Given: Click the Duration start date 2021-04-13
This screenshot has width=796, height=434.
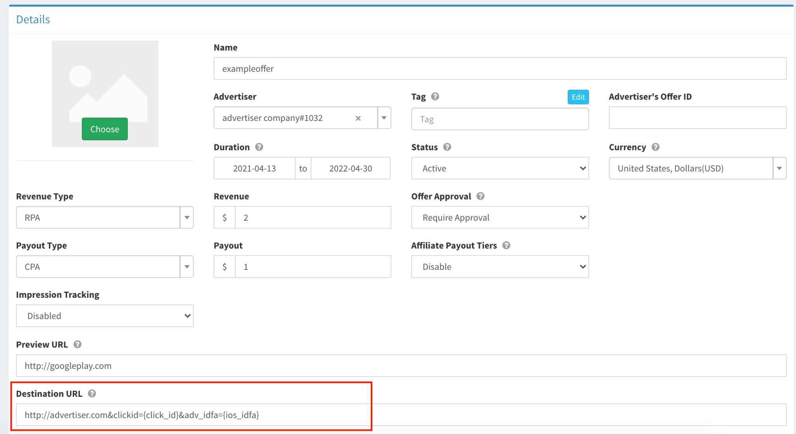Looking at the screenshot, I should tap(254, 168).
